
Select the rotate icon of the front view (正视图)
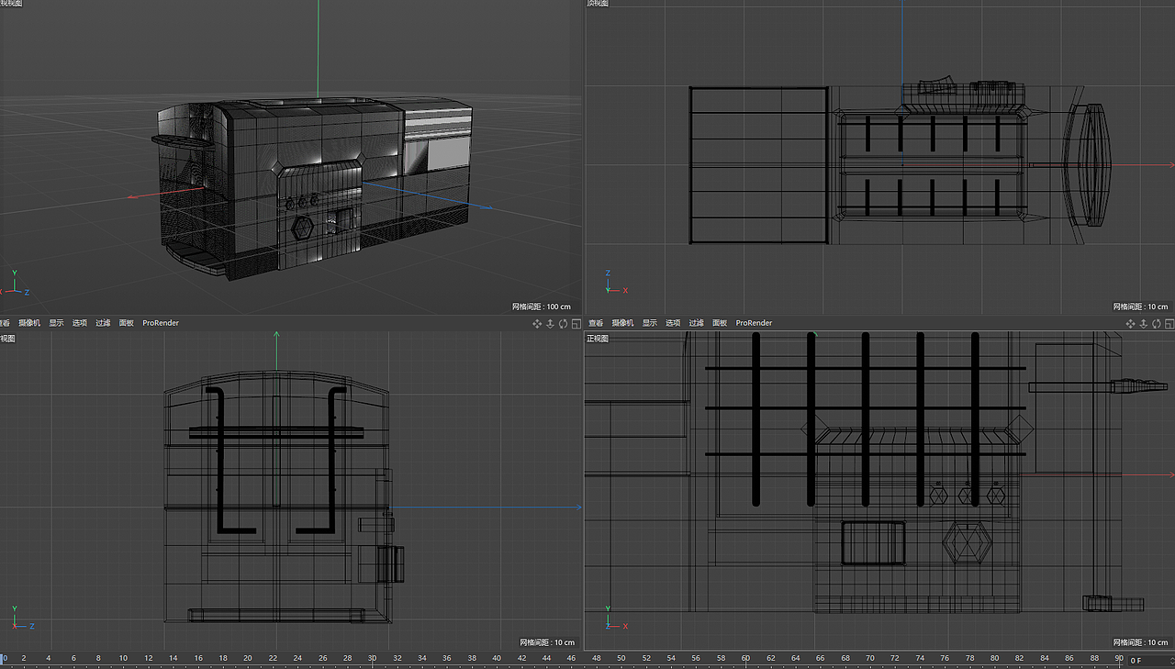click(x=1155, y=323)
